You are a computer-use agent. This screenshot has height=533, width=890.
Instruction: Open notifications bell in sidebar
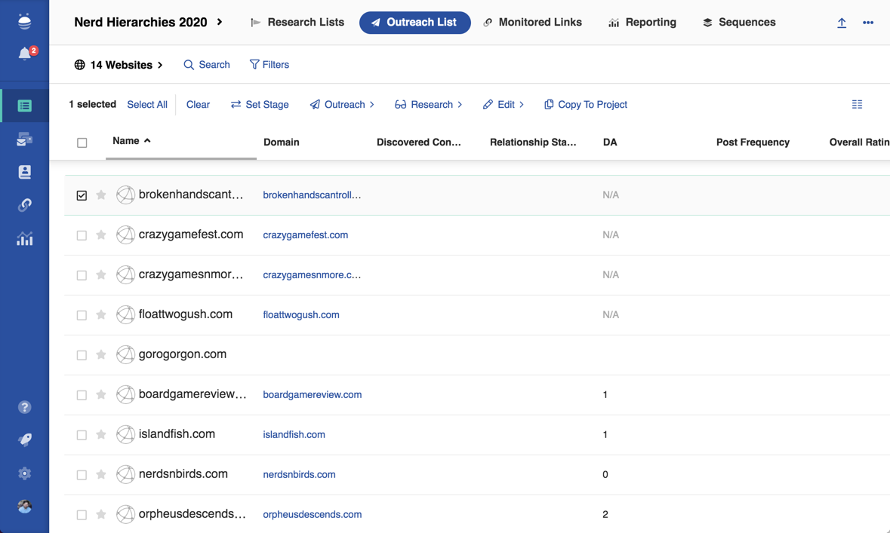point(25,54)
